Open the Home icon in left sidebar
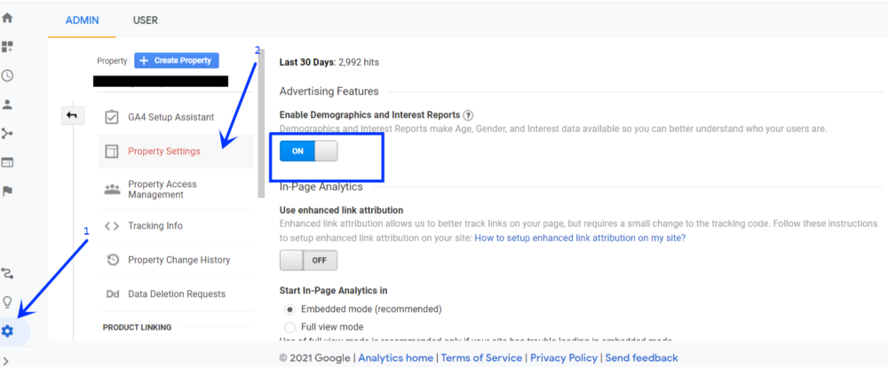This screenshot has width=888, height=367. [x=7, y=18]
